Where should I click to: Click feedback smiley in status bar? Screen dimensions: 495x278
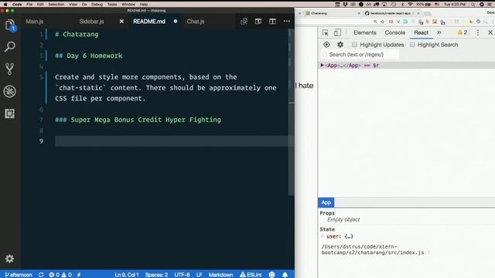coord(271,275)
